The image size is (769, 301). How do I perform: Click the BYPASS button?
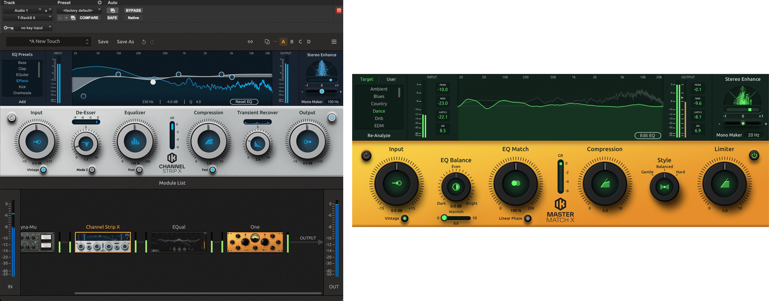point(133,11)
